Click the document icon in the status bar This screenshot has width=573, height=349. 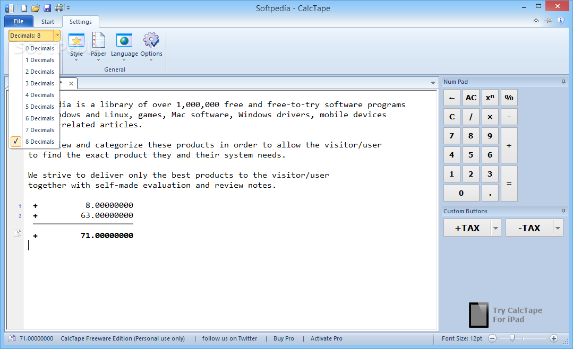click(x=12, y=338)
